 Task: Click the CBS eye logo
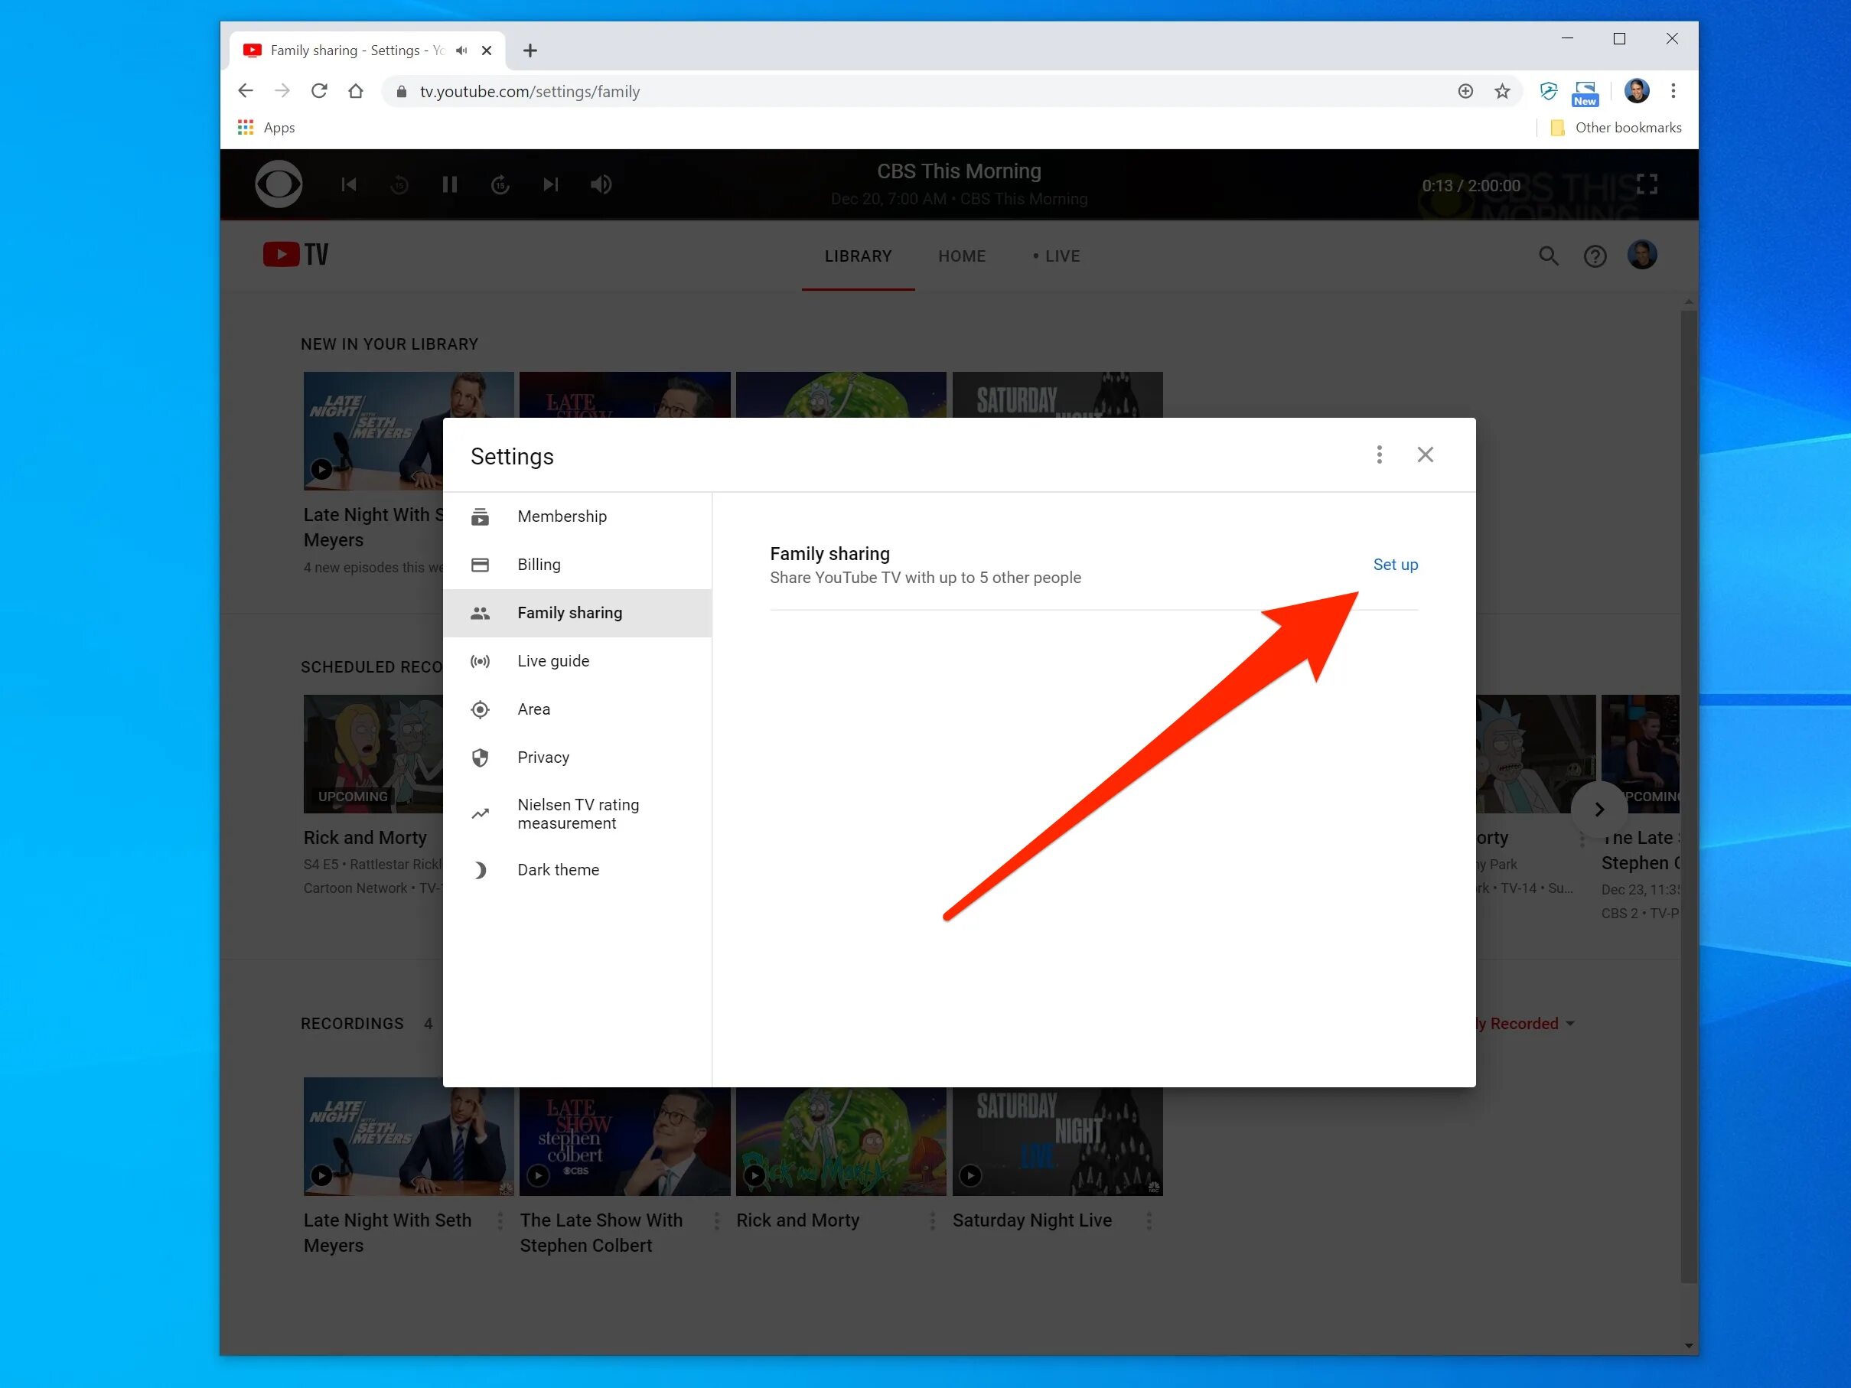279,184
